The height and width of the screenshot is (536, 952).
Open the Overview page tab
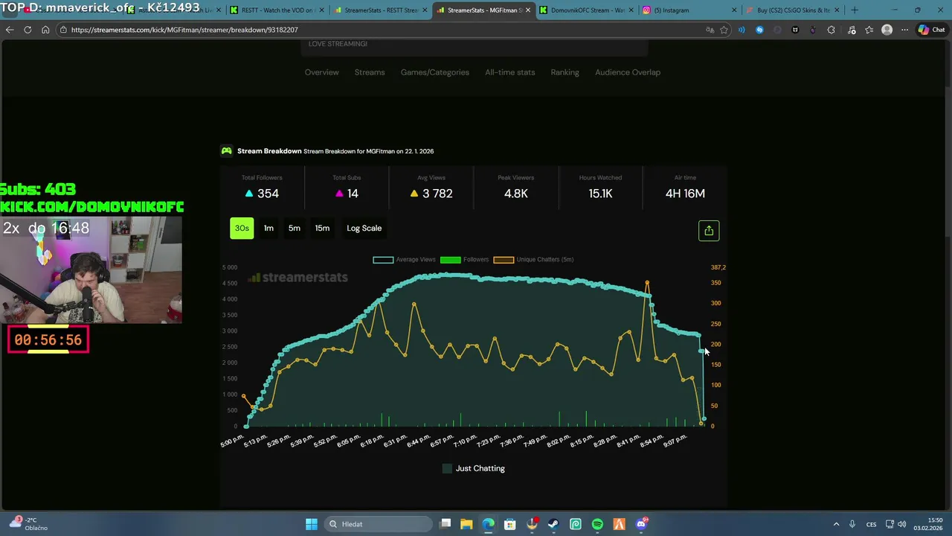point(321,72)
